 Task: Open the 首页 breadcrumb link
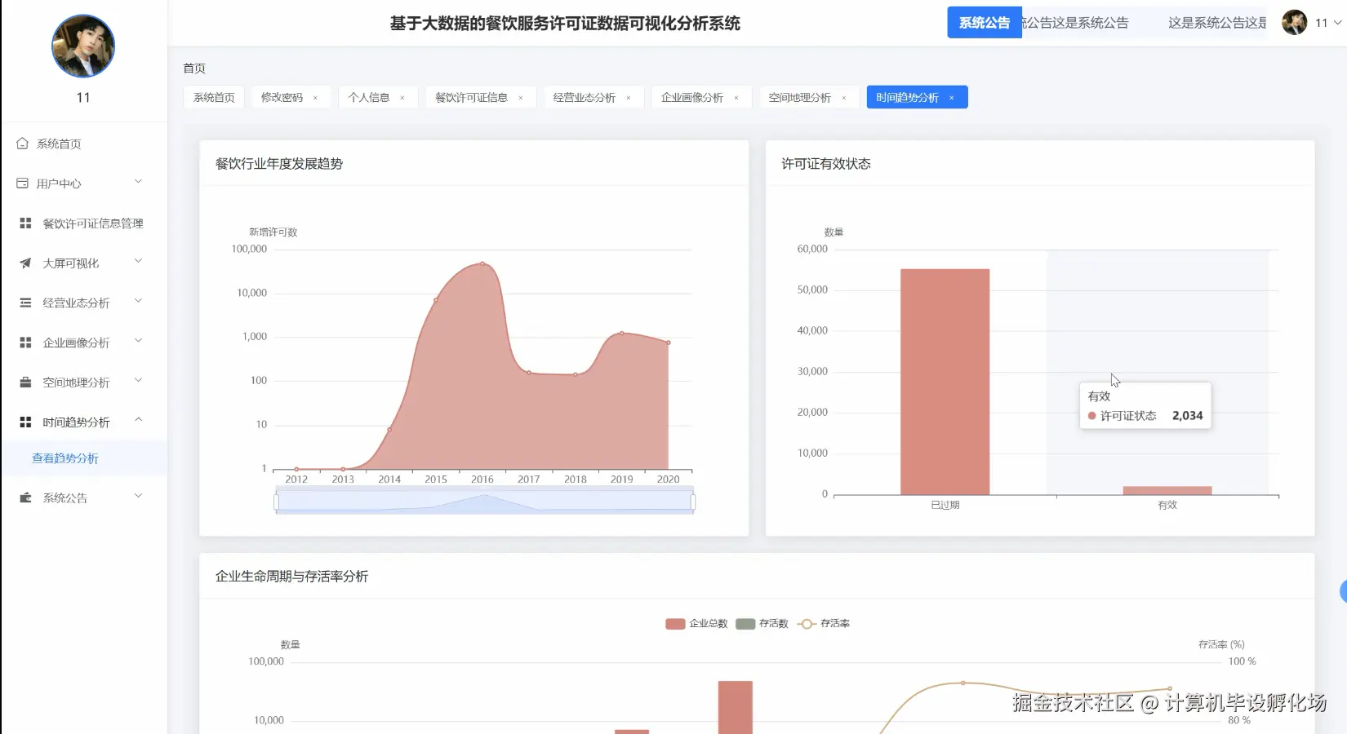pos(194,69)
